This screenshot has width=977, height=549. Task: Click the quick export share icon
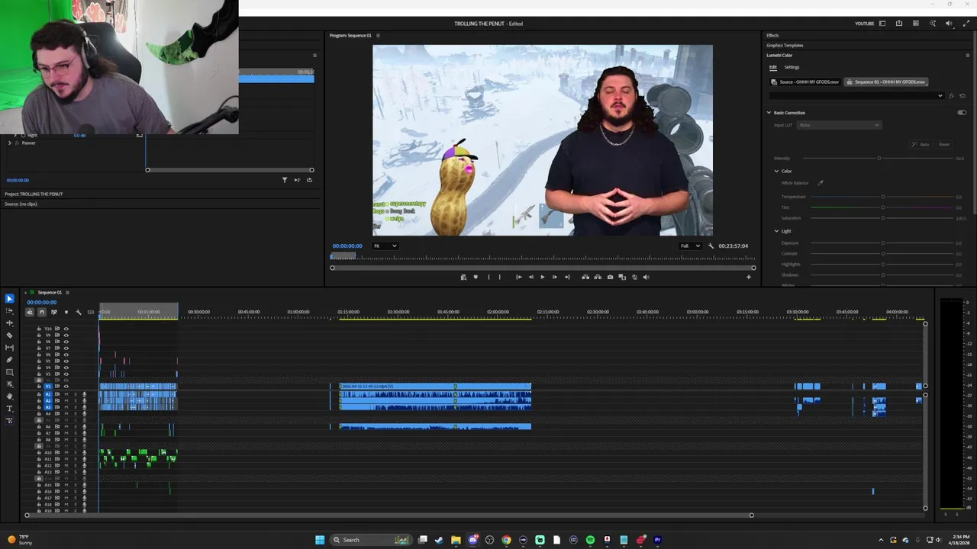(898, 24)
